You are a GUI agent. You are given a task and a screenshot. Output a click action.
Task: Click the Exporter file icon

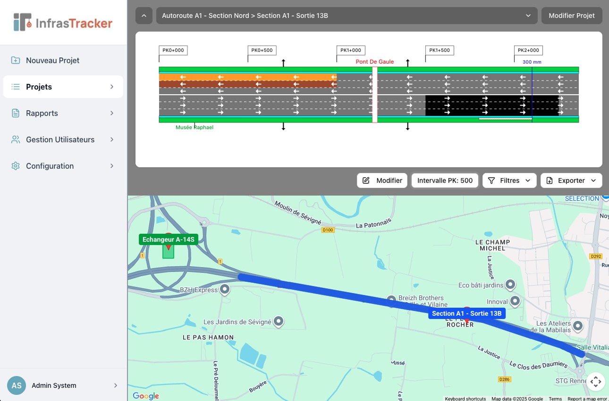pyautogui.click(x=549, y=180)
